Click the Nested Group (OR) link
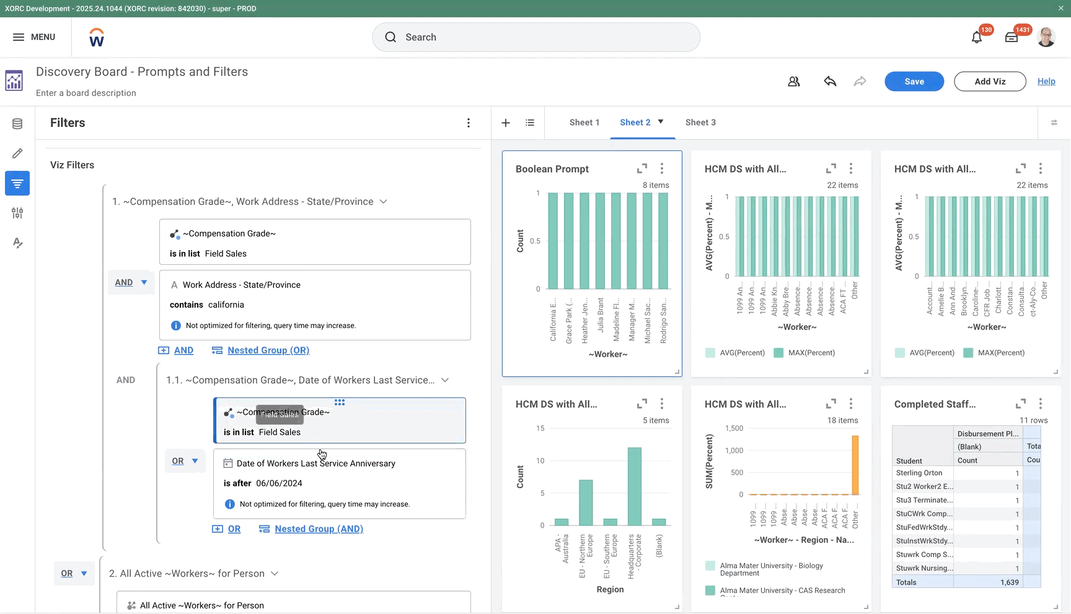This screenshot has height=614, width=1071. pyautogui.click(x=268, y=350)
